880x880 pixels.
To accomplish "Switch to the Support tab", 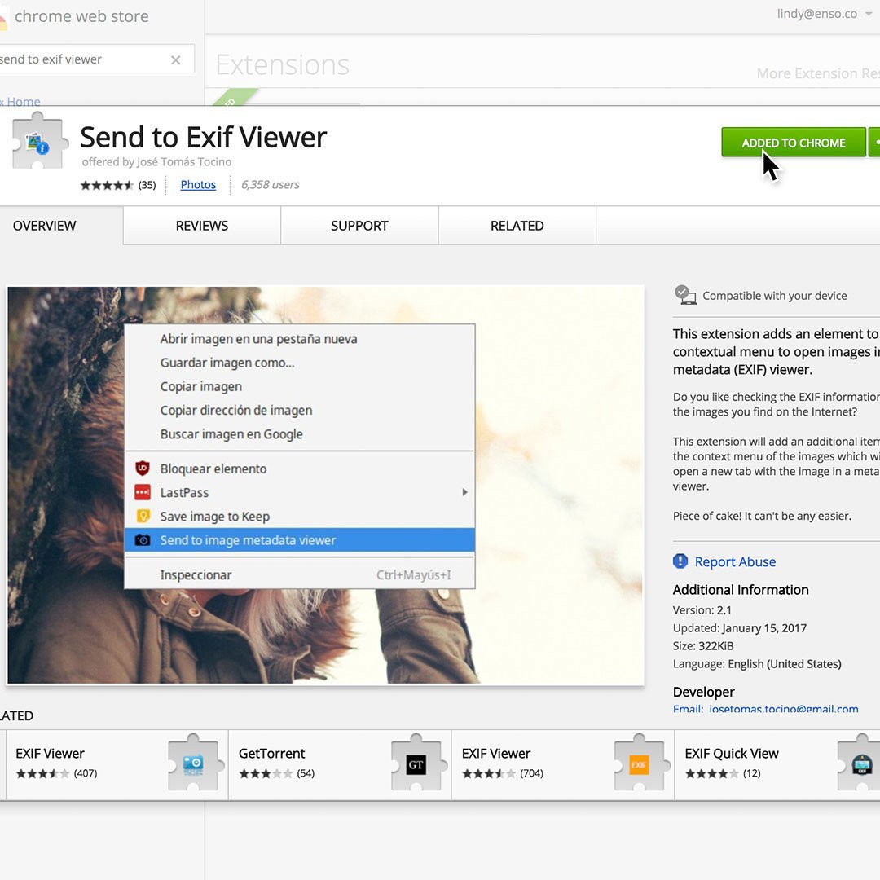I will pos(359,226).
